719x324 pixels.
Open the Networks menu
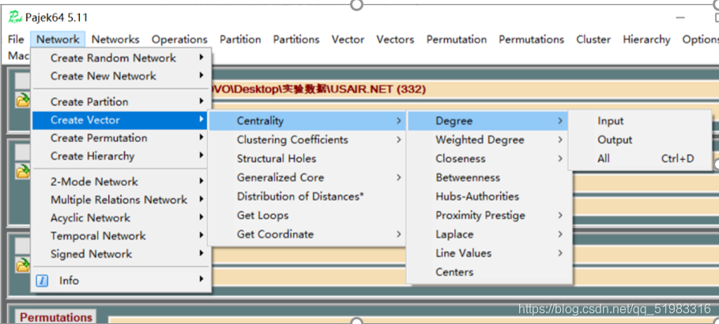(115, 39)
